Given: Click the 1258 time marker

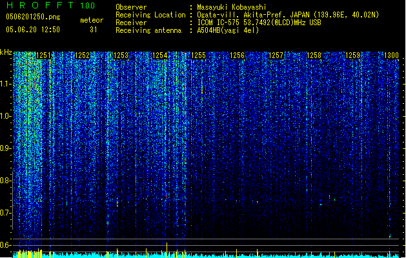Looking at the screenshot, I should (x=314, y=55).
